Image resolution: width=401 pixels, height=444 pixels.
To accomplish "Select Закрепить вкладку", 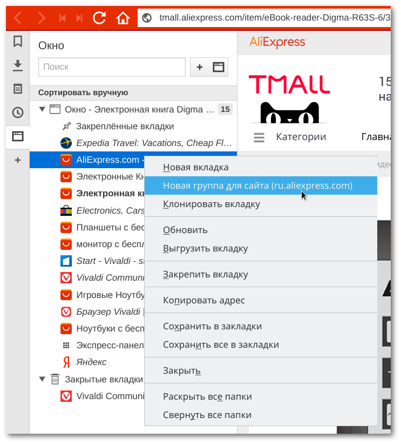I will pos(261,274).
